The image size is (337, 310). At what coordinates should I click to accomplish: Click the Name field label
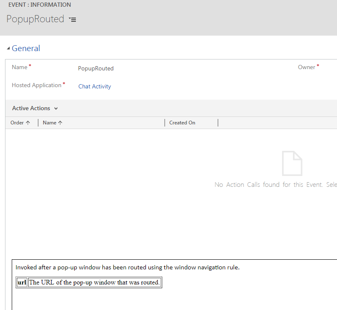tap(20, 67)
